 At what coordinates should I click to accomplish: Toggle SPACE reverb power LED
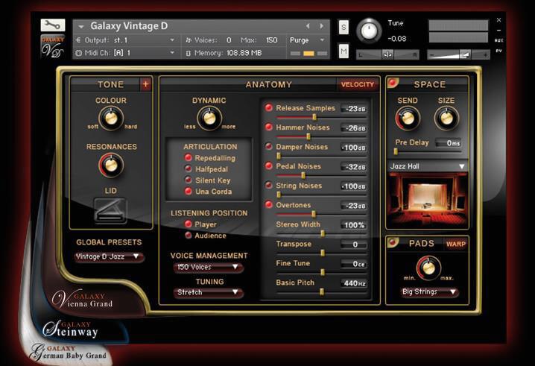[x=393, y=83]
